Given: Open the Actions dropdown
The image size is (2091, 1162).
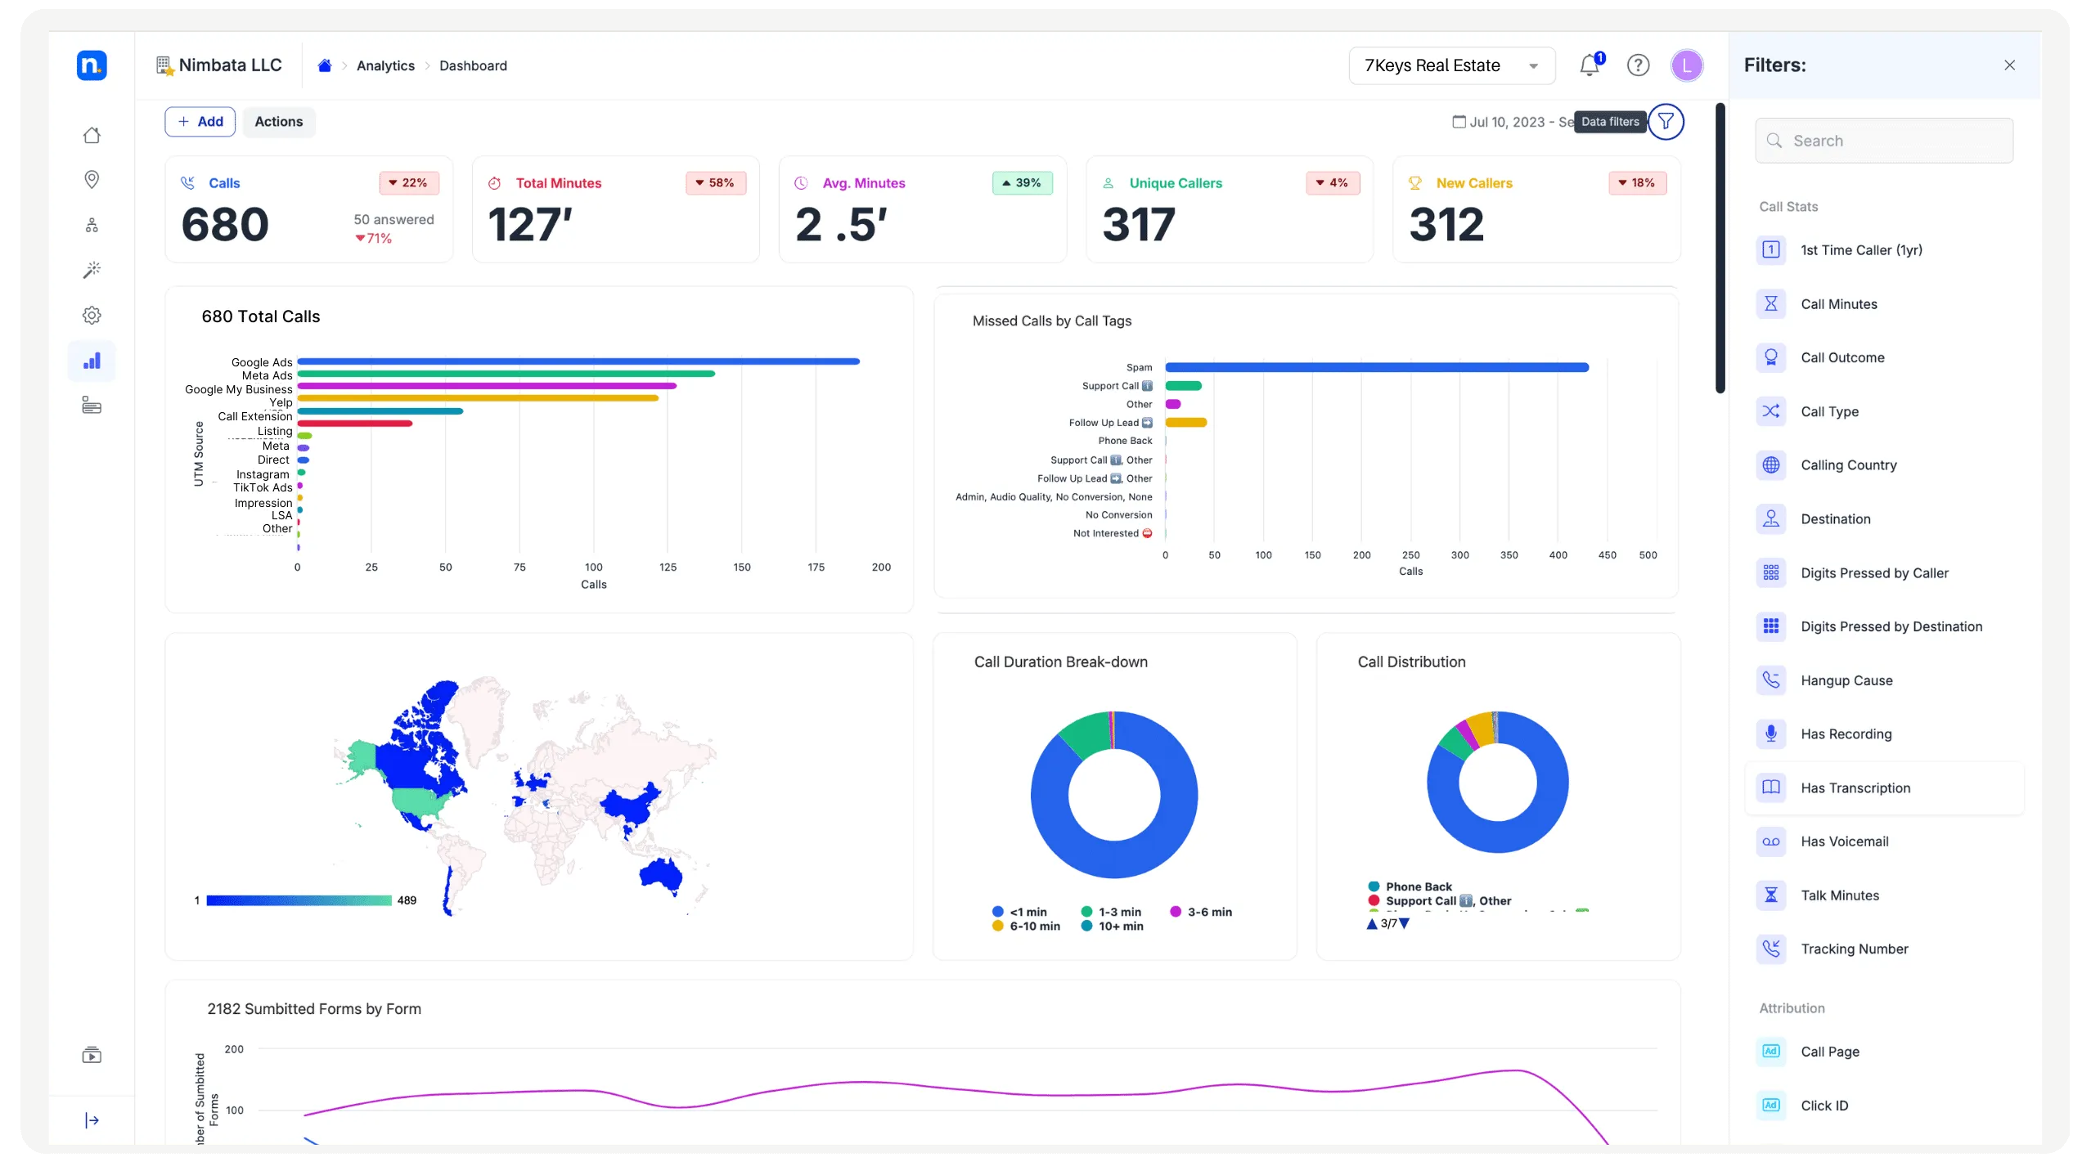Looking at the screenshot, I should click(x=279, y=122).
